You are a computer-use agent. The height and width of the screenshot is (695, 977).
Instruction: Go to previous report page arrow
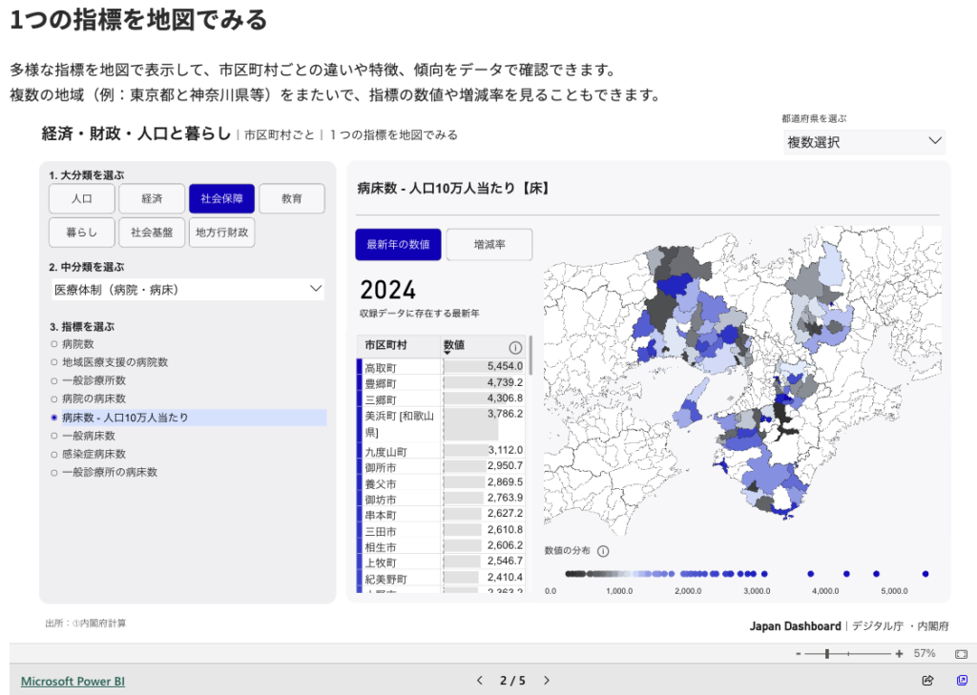(480, 681)
